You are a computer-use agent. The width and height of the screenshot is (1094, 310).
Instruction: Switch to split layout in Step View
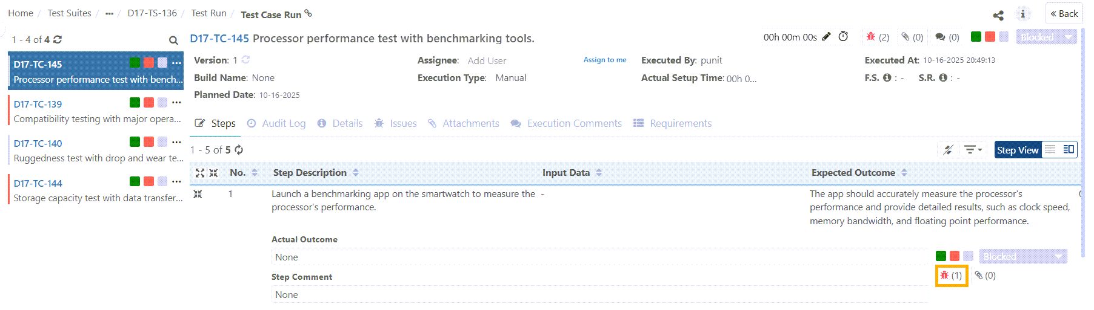pyautogui.click(x=1069, y=149)
